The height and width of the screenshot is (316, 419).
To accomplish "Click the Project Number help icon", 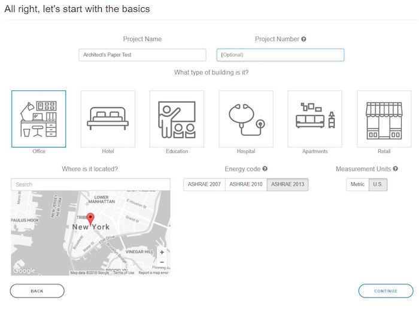I will [303, 39].
